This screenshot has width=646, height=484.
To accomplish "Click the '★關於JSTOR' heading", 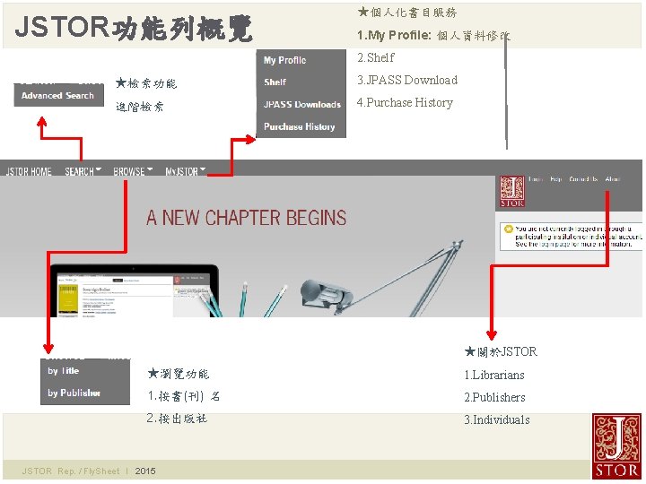I will coord(501,352).
